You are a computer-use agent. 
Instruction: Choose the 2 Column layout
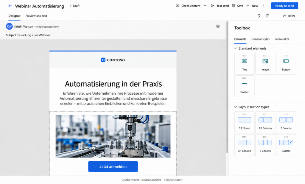click(286, 122)
